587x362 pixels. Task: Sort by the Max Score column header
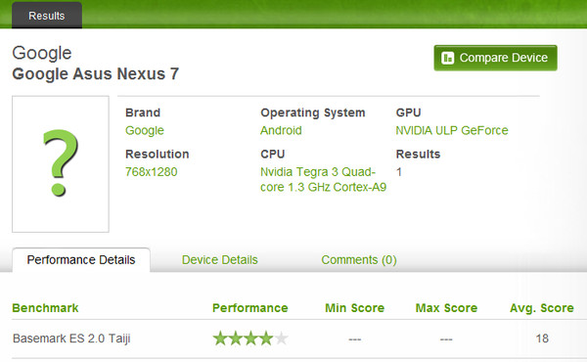point(446,308)
